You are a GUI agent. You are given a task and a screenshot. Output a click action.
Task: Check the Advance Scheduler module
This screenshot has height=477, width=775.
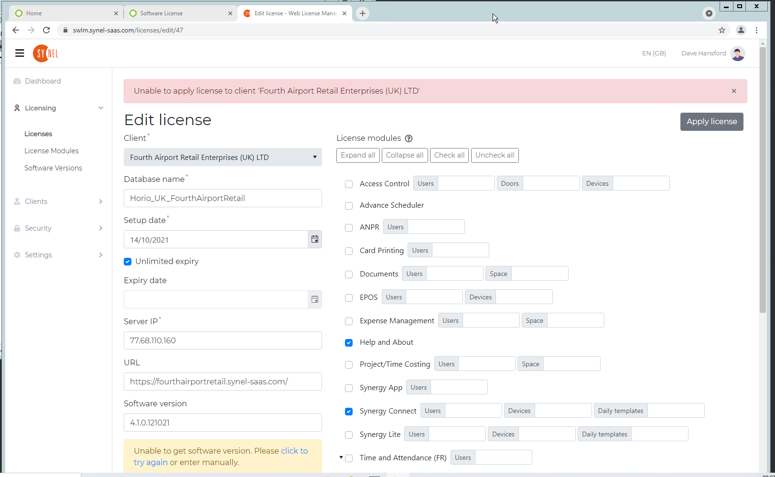(x=349, y=206)
